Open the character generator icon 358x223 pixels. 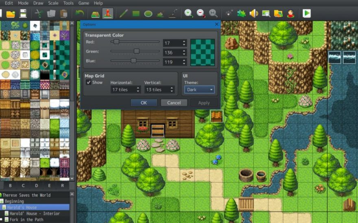tap(290, 14)
